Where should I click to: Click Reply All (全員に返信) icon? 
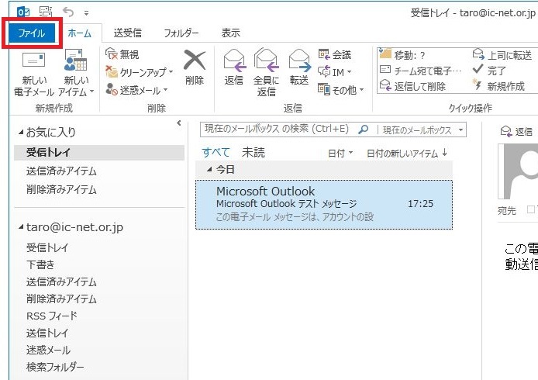pos(266,60)
